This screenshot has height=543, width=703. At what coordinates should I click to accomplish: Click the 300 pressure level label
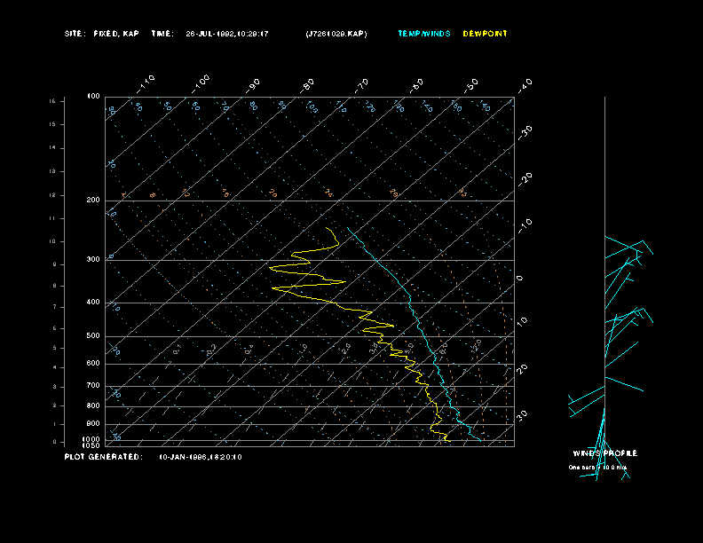click(x=93, y=260)
